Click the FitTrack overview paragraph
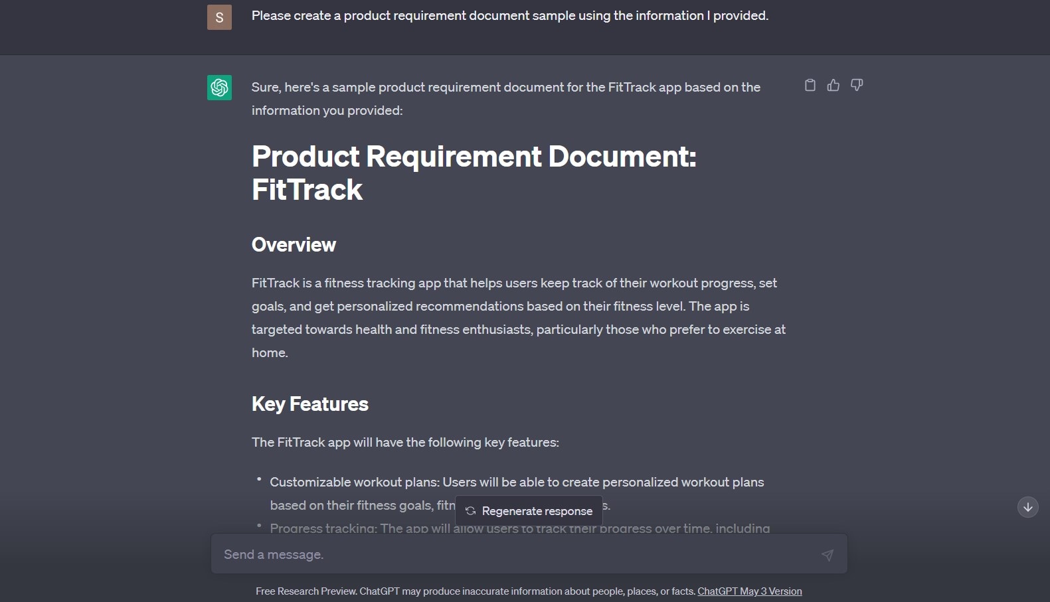Image resolution: width=1050 pixels, height=602 pixels. 518,317
